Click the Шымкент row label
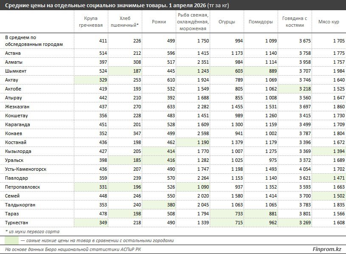This screenshot has height=254, width=346. click(x=15, y=71)
